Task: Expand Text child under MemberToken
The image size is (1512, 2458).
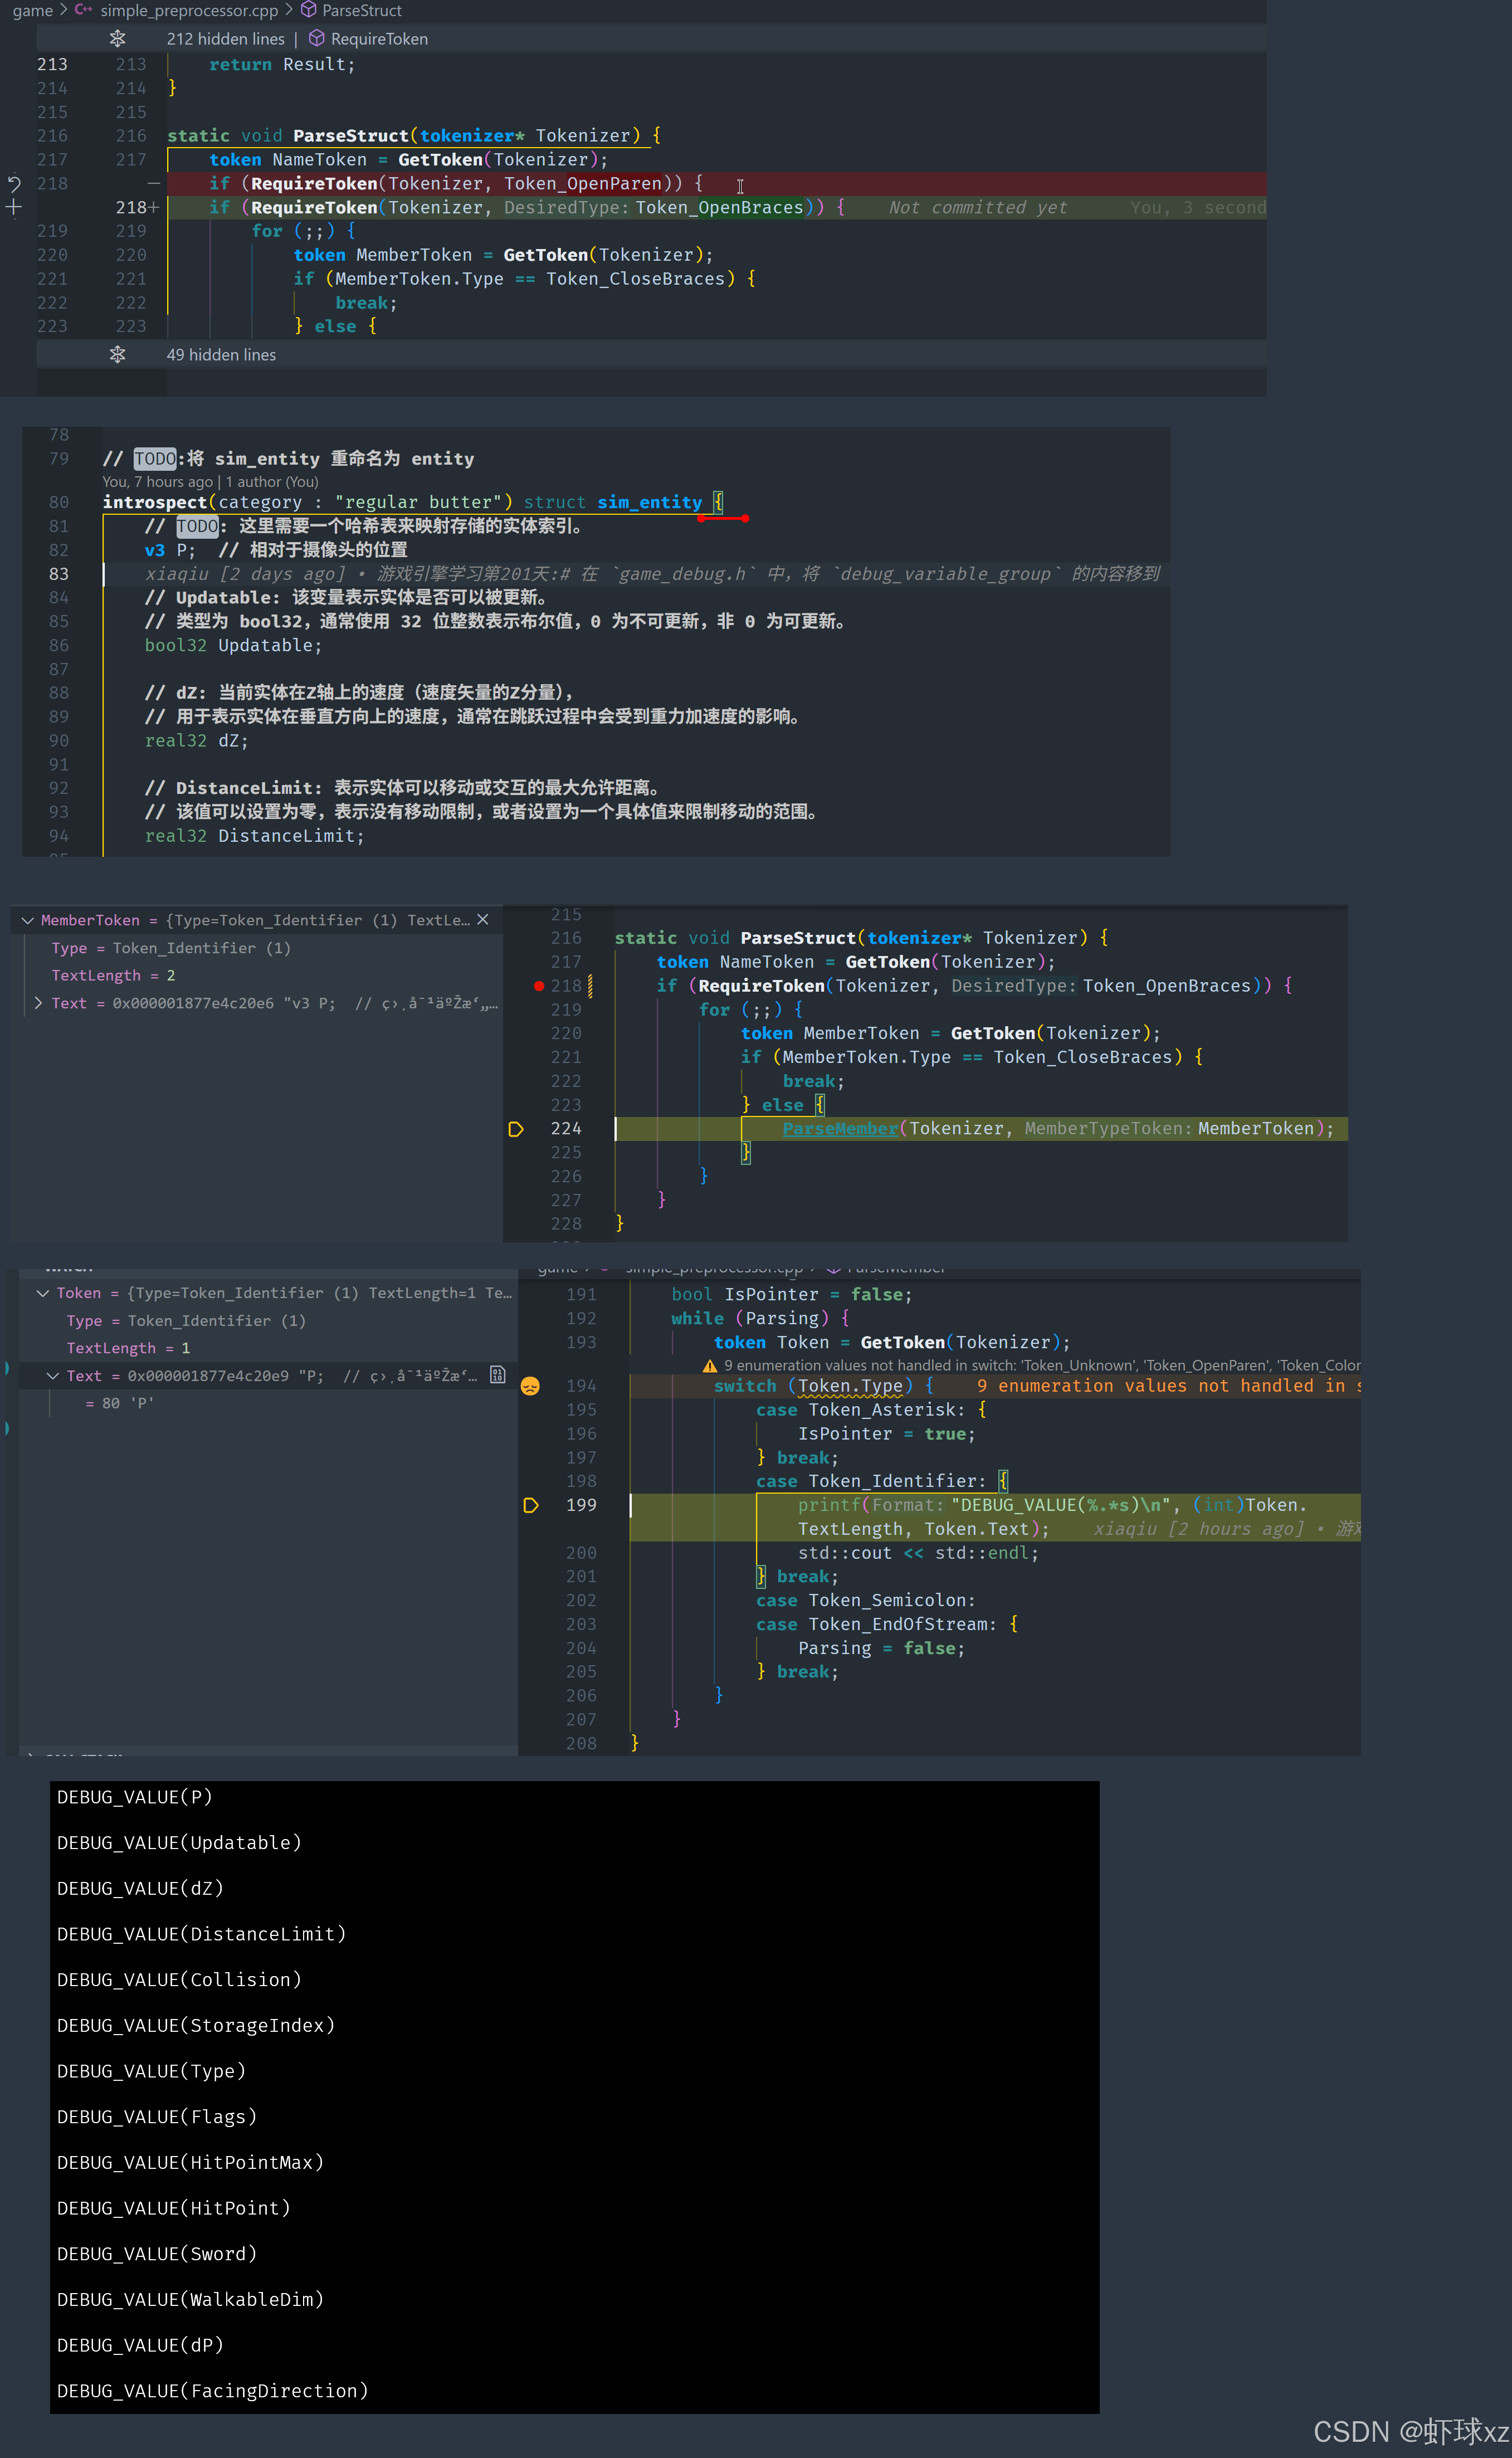Action: (38, 1003)
